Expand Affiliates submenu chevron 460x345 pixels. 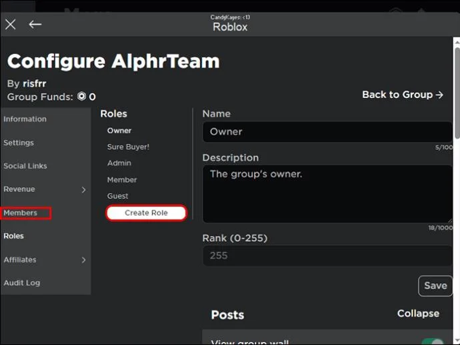point(83,260)
